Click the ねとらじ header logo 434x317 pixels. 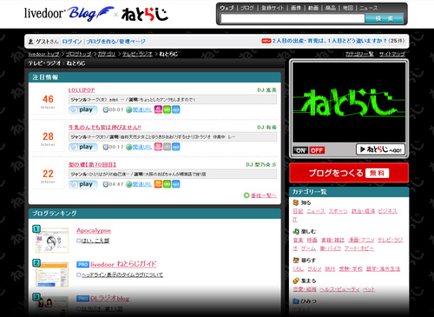(x=145, y=15)
